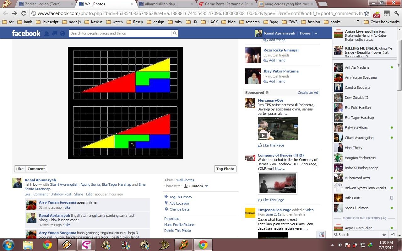Open the red 231 badge extension
This screenshot has width=402, height=251.
pyautogui.click(x=377, y=13)
